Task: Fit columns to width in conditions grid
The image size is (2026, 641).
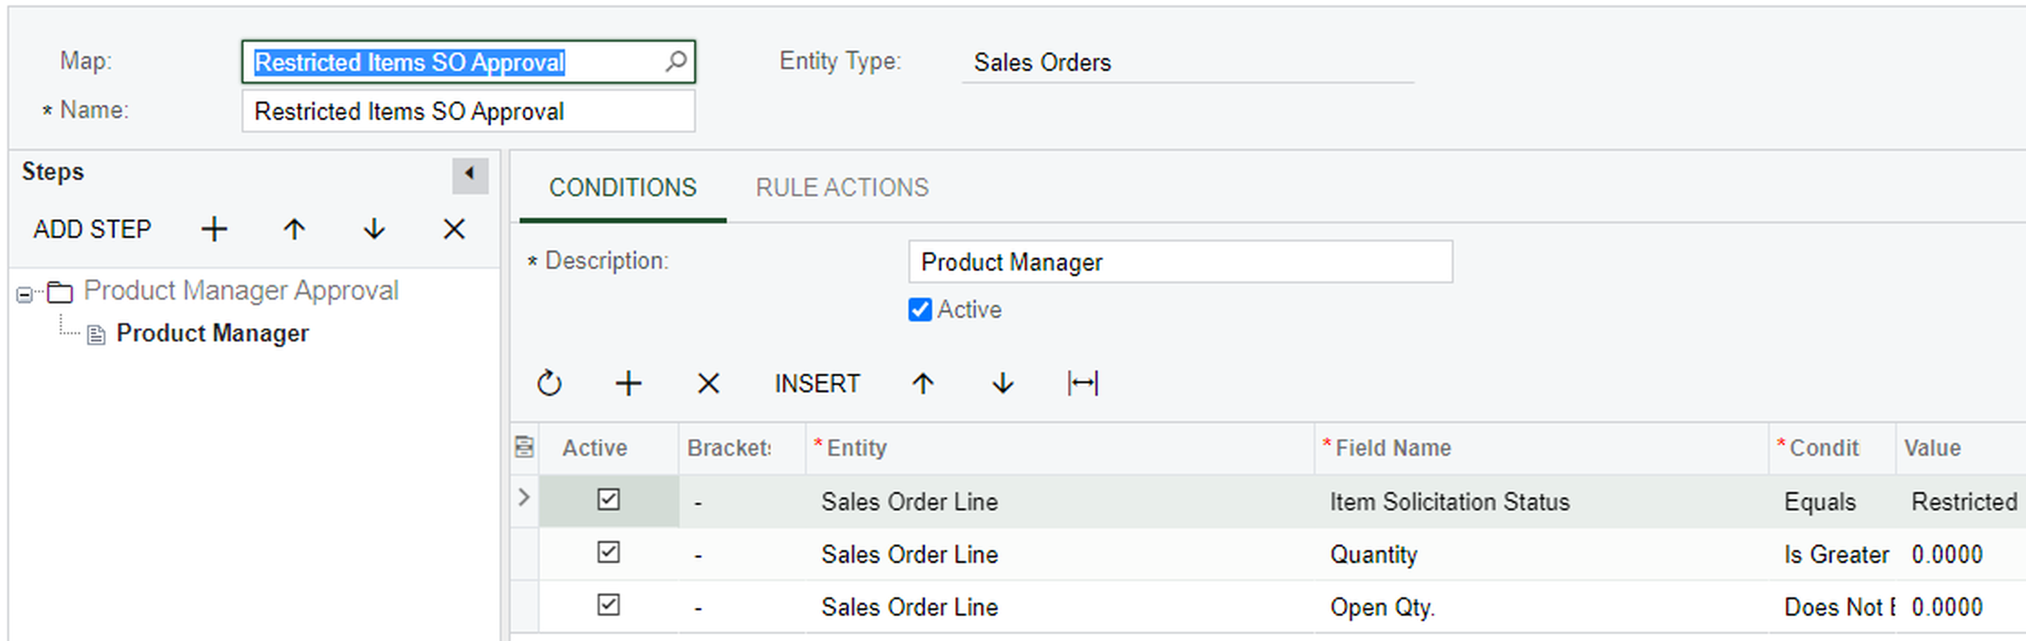Action: pyautogui.click(x=1082, y=383)
